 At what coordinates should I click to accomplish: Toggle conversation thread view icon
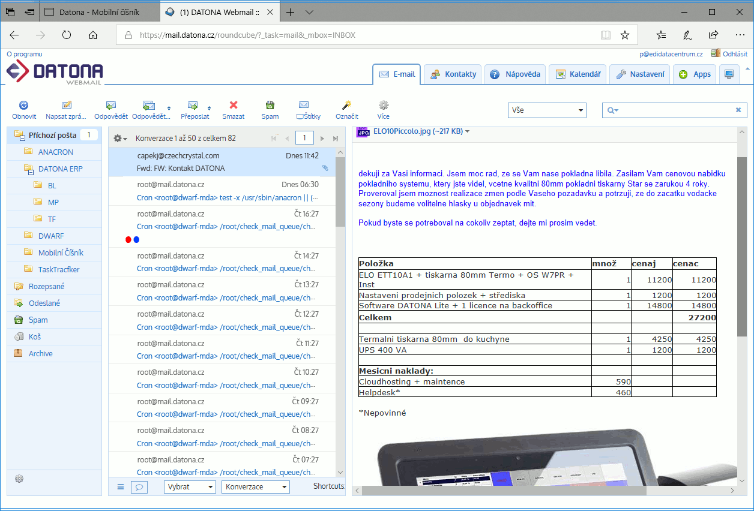tap(139, 487)
